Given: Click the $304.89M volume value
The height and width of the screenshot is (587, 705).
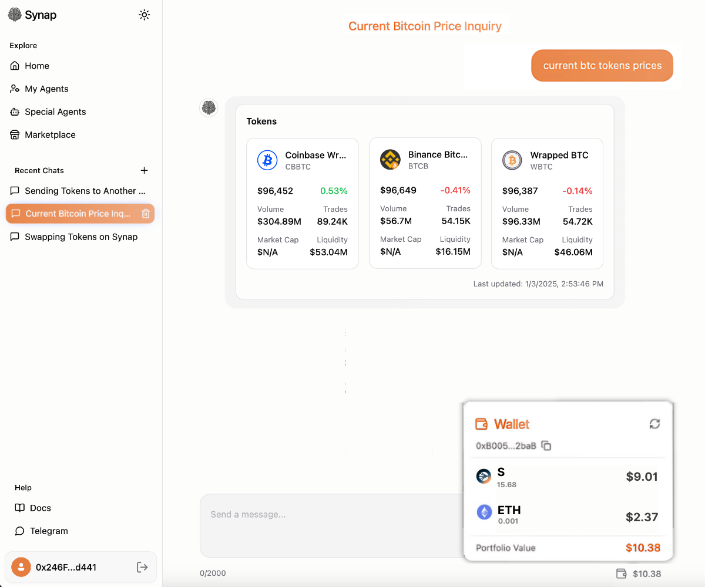Looking at the screenshot, I should pos(279,221).
